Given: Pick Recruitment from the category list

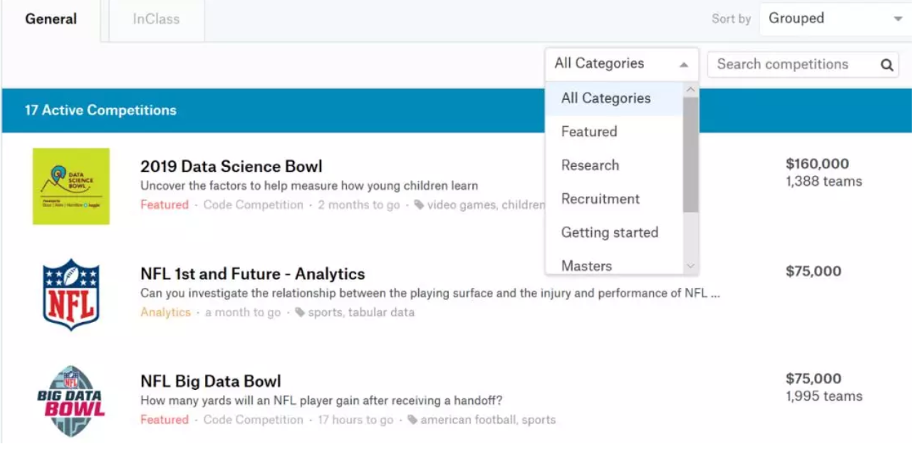Looking at the screenshot, I should tap(600, 199).
